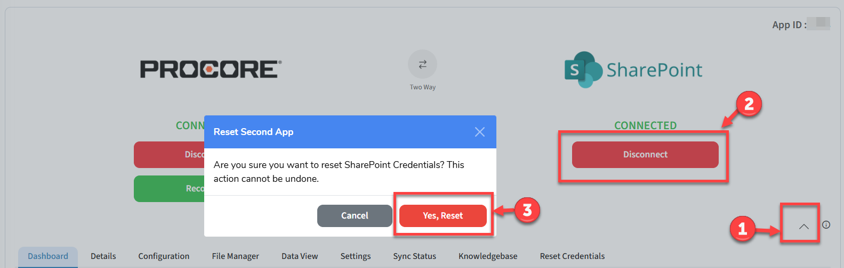Go to the Configuration tab
This screenshot has width=844, height=268.
164,256
